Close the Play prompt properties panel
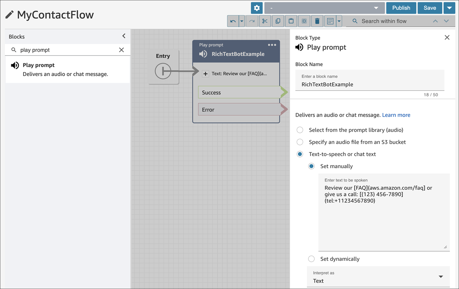Image resolution: width=459 pixels, height=289 pixels. tap(447, 37)
